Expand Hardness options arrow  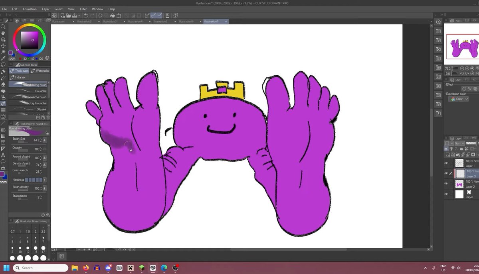coord(45,180)
